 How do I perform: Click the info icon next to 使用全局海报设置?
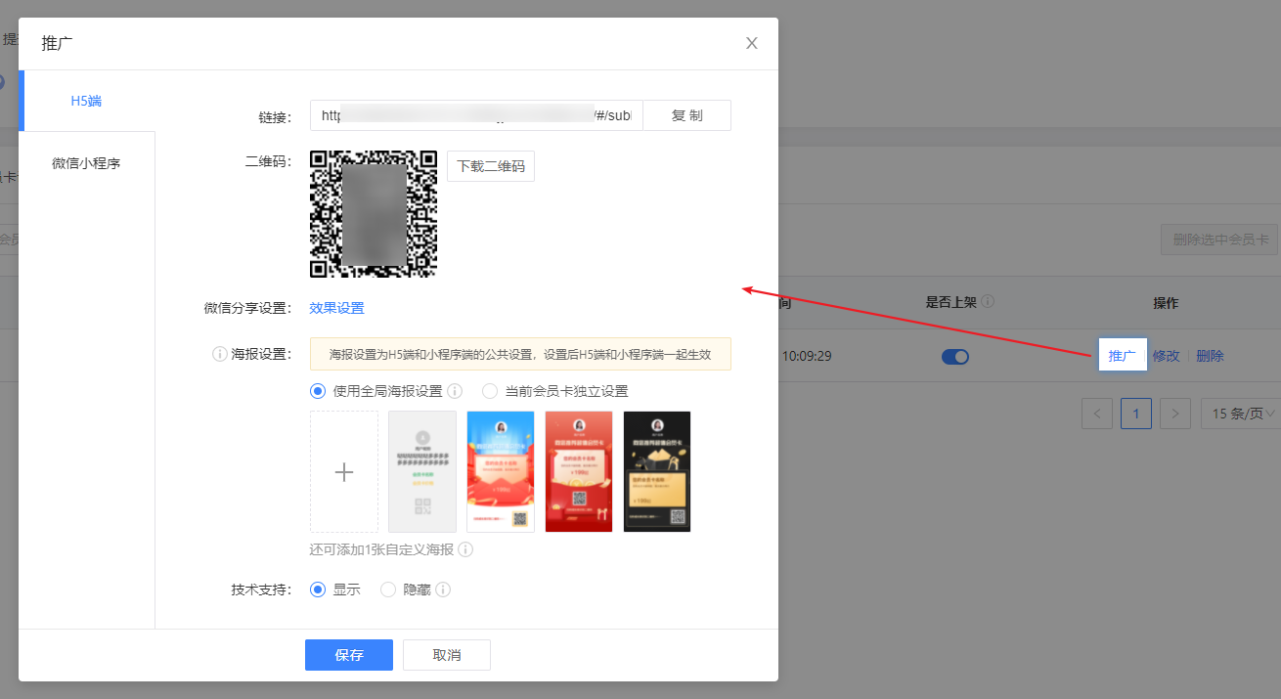tap(455, 391)
